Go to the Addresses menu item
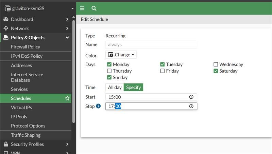 click(x=21, y=65)
